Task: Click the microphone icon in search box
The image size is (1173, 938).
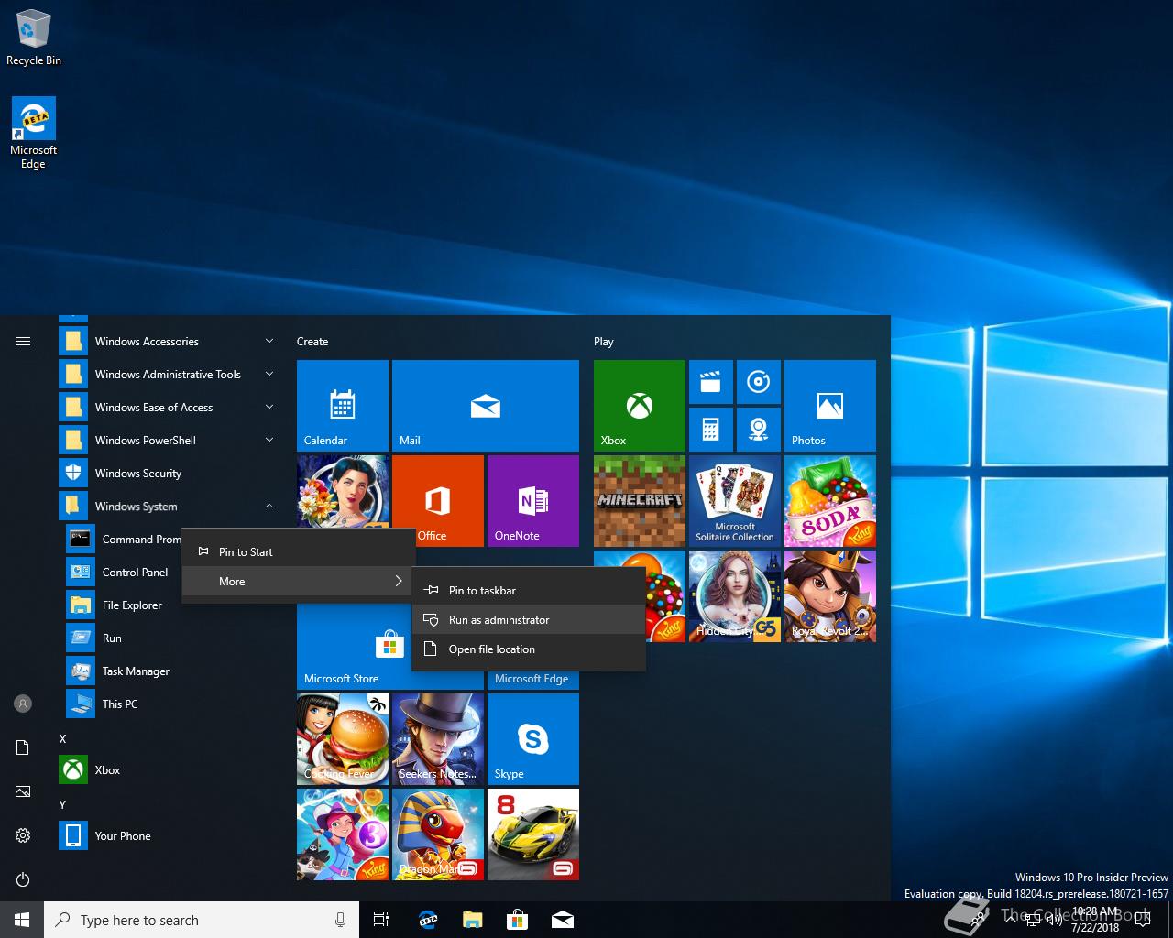Action: click(340, 920)
